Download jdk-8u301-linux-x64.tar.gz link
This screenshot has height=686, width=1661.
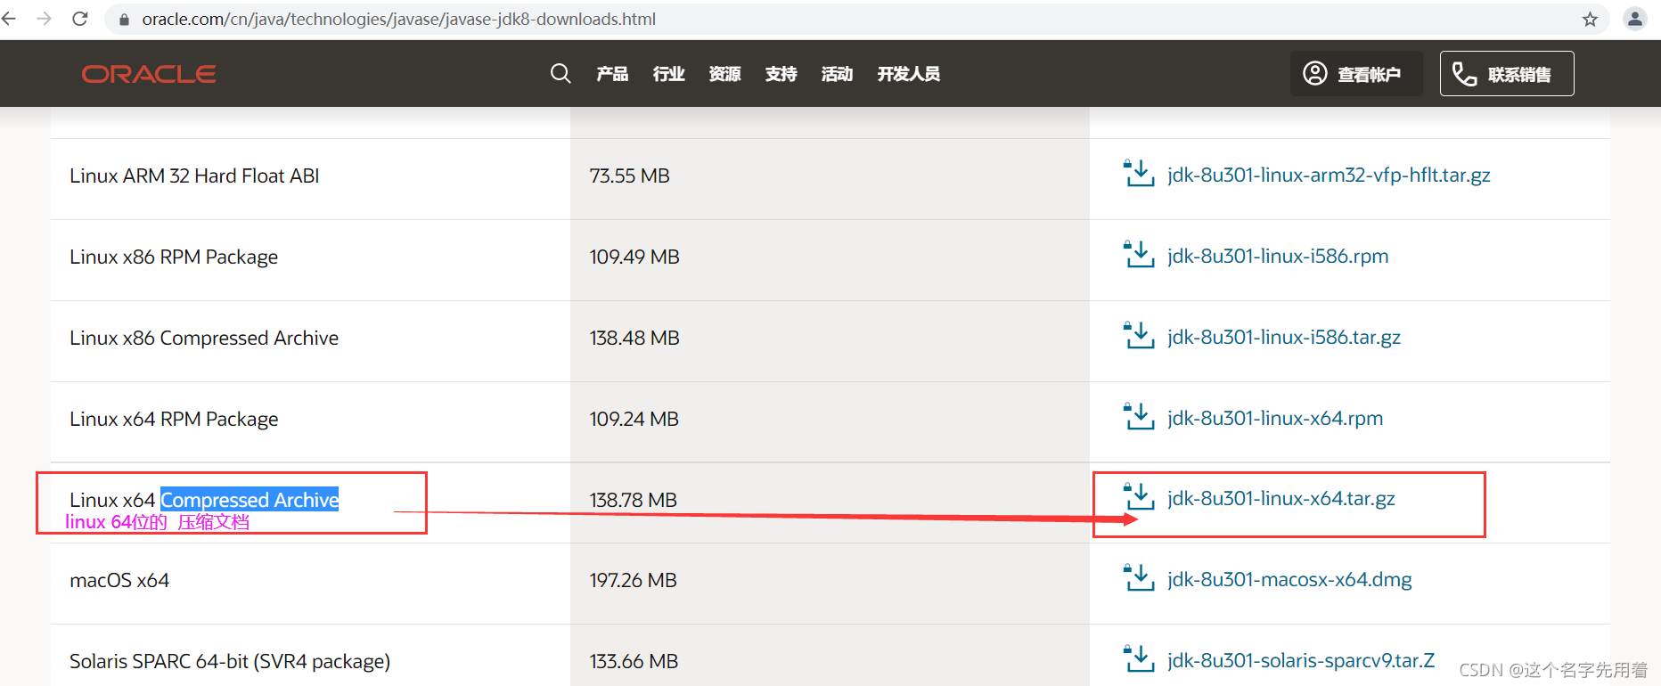pos(1281,499)
